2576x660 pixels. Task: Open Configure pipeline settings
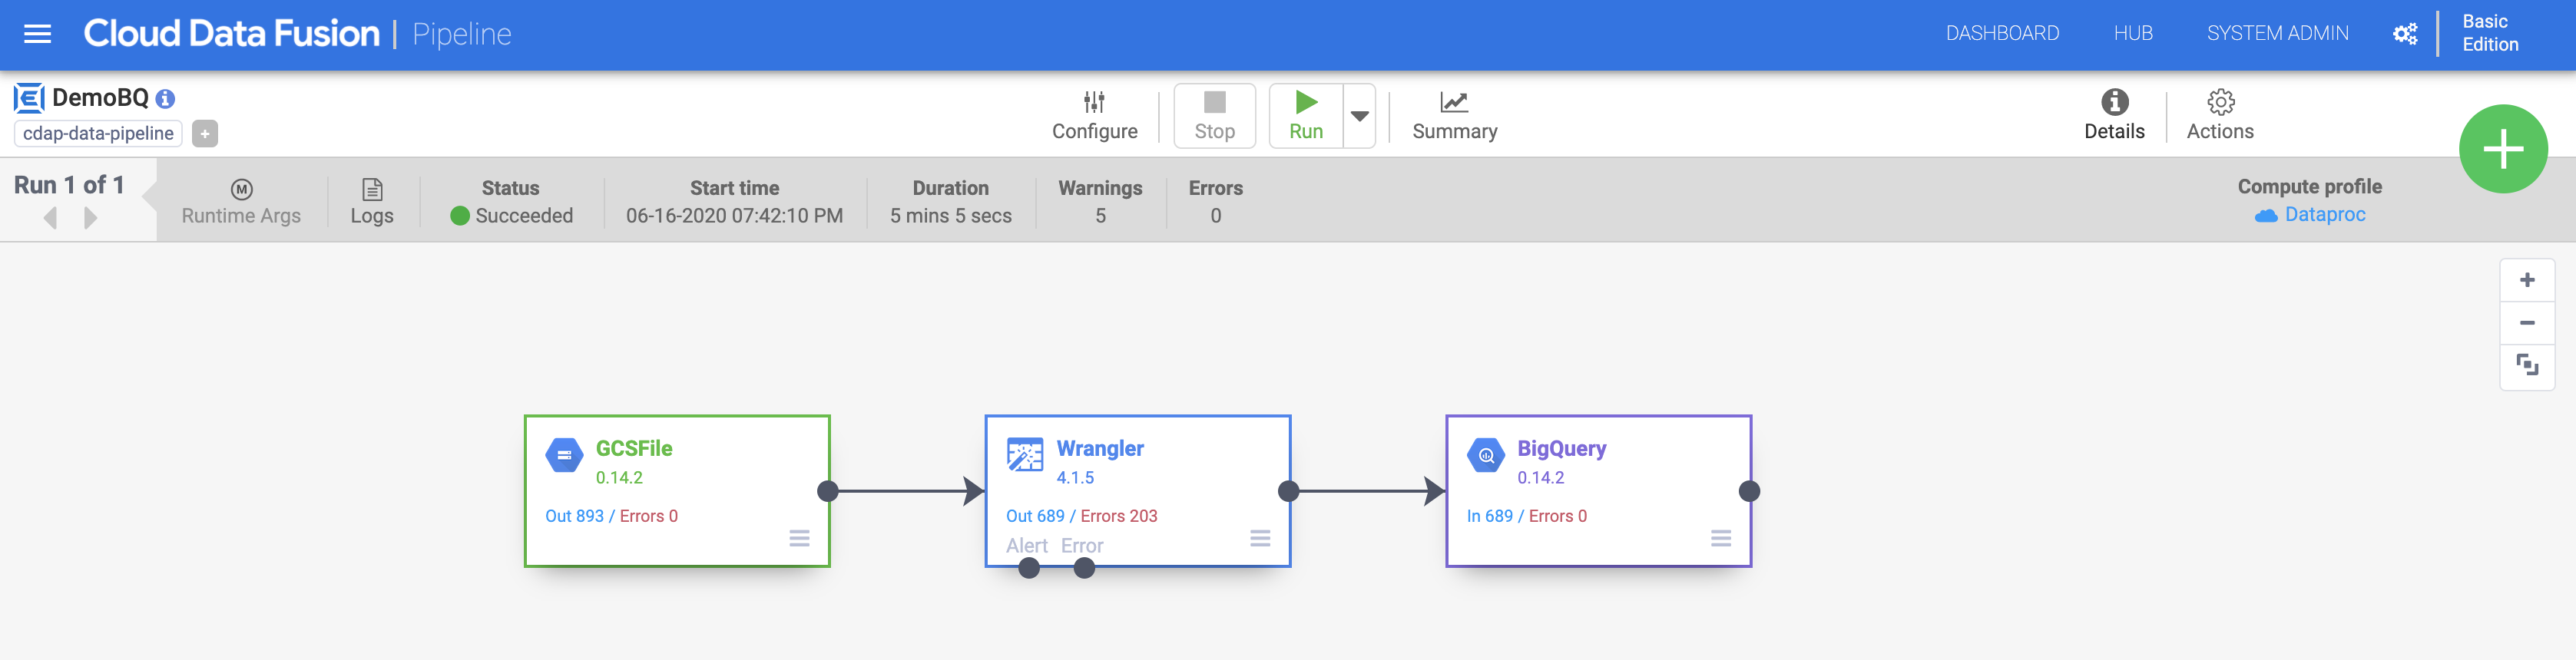click(1094, 116)
